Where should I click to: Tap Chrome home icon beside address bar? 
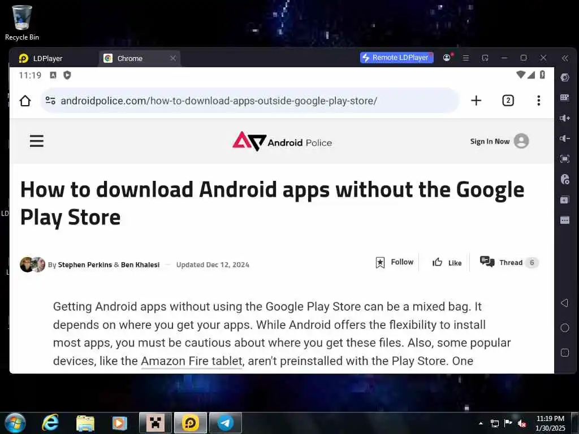click(25, 101)
